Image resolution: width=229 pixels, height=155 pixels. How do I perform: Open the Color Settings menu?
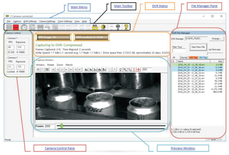[x=65, y=21]
